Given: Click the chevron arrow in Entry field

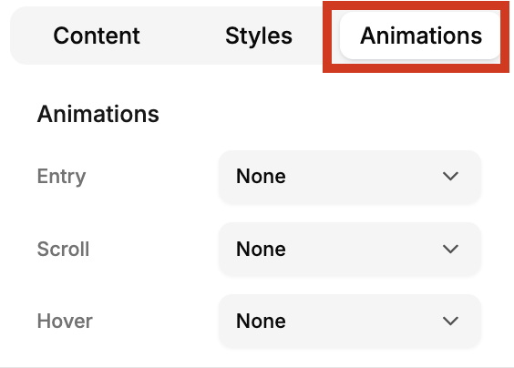Looking at the screenshot, I should 450,177.
